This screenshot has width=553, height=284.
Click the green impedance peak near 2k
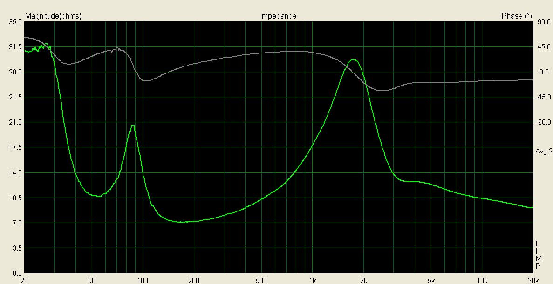354,59
